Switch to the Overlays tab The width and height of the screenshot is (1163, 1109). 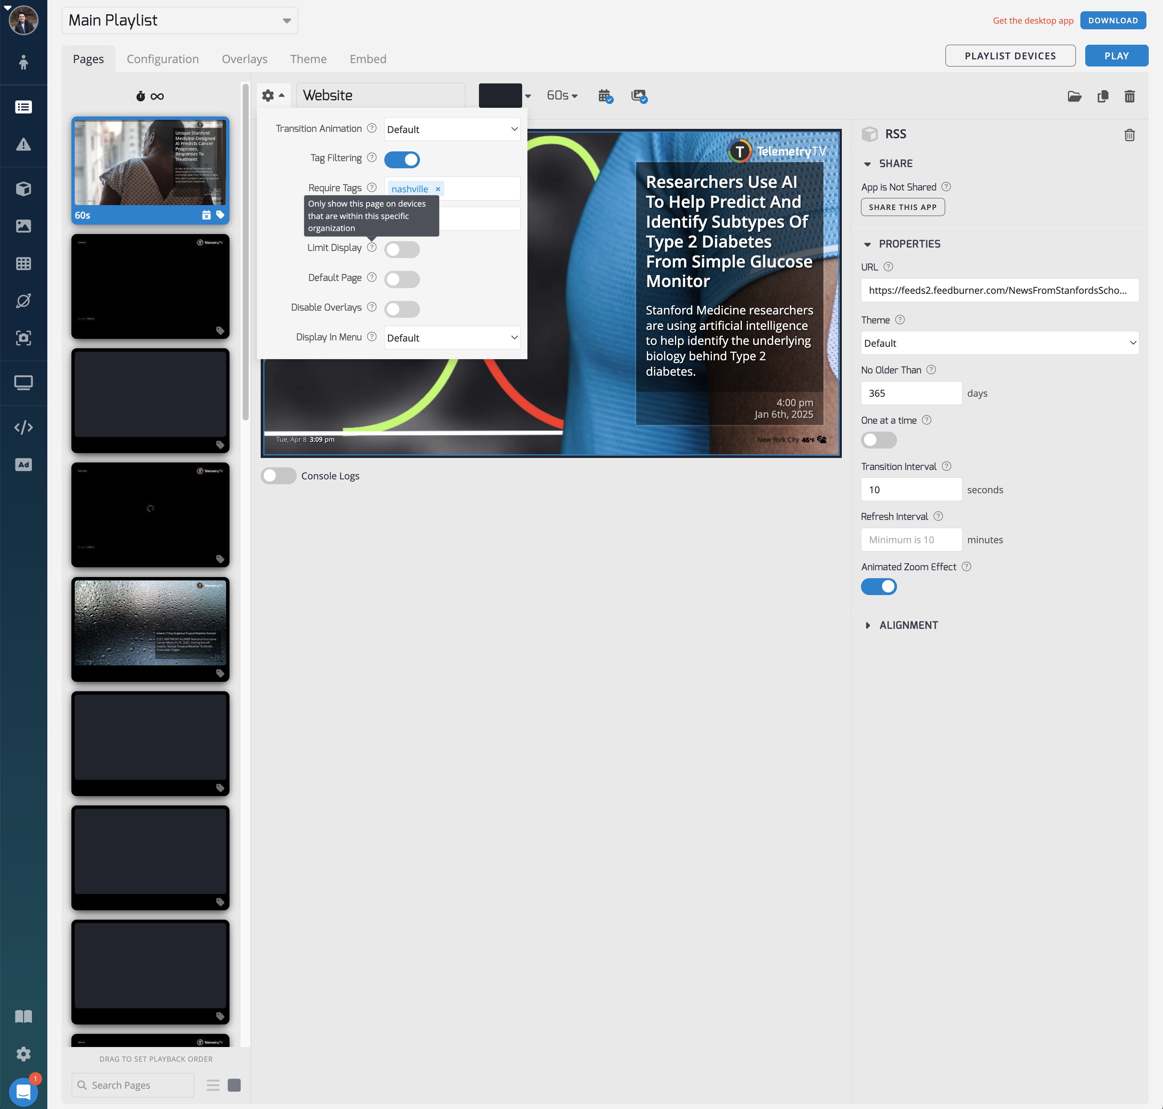point(245,59)
